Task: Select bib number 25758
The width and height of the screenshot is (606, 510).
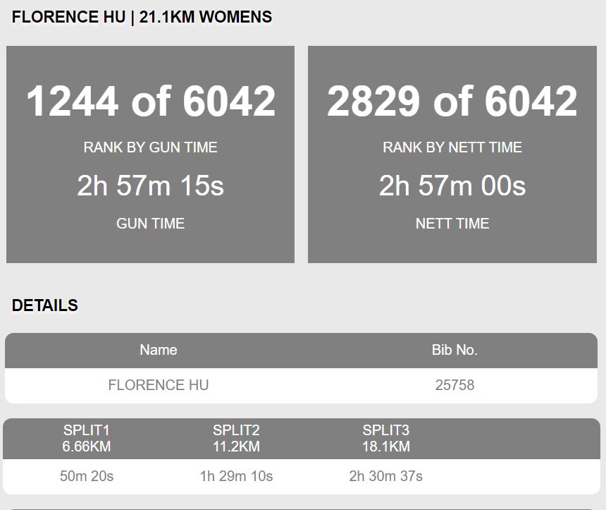Action: tap(455, 385)
